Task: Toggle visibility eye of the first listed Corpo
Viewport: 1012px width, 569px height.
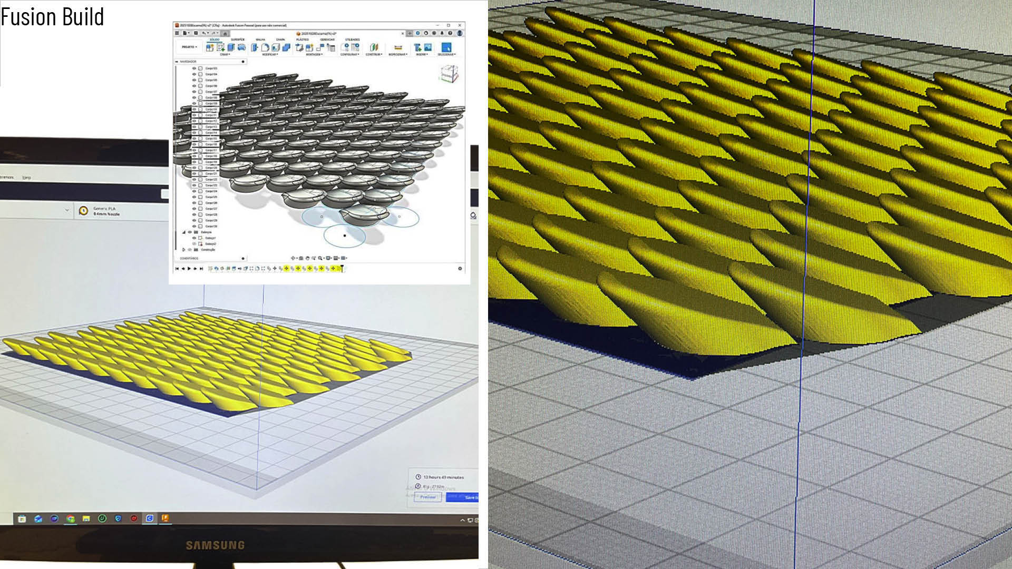Action: click(x=194, y=68)
